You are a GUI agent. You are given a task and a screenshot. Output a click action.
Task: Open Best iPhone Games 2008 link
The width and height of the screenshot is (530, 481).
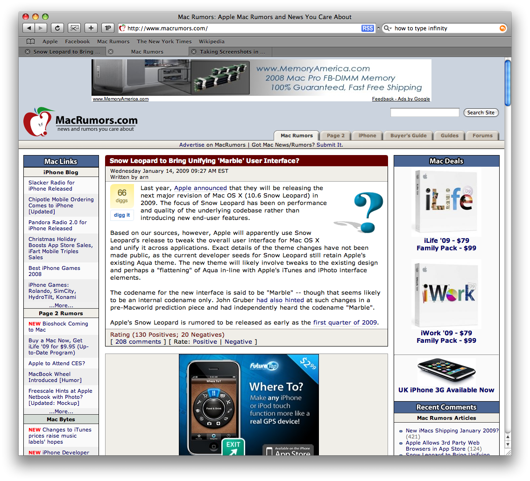click(54, 271)
